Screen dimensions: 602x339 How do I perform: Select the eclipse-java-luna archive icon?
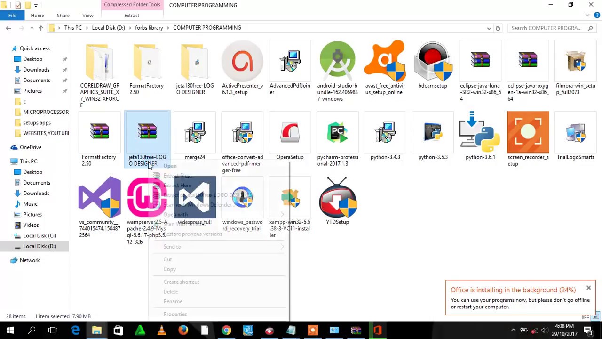click(480, 61)
